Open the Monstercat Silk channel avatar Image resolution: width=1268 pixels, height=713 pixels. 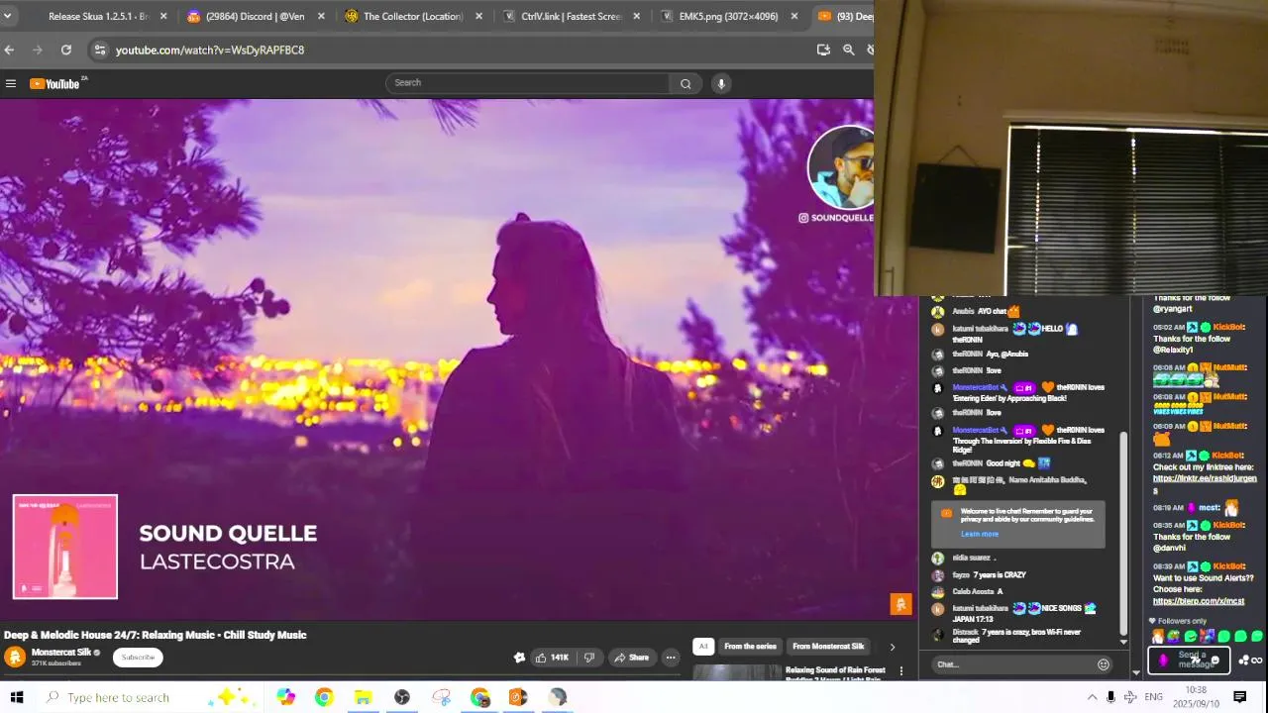[15, 657]
